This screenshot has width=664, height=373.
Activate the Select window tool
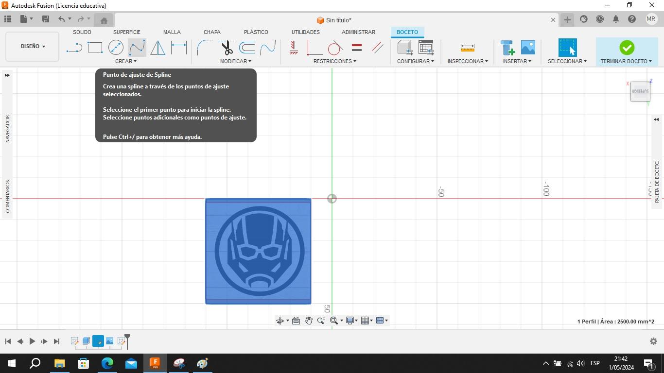pos(567,48)
